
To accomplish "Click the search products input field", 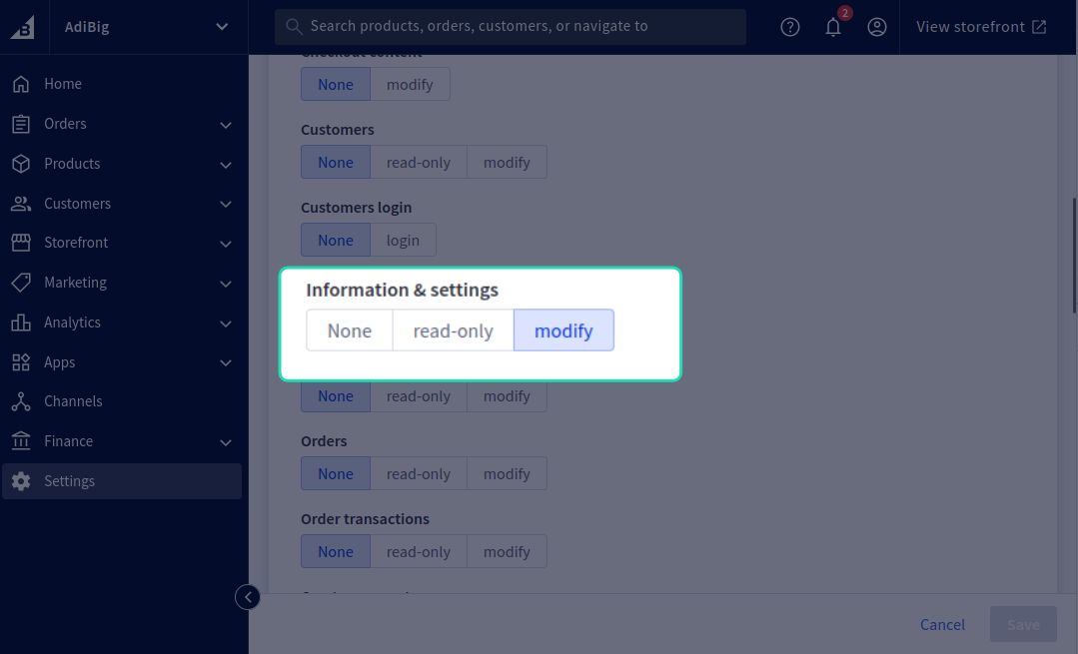I will click(x=511, y=27).
